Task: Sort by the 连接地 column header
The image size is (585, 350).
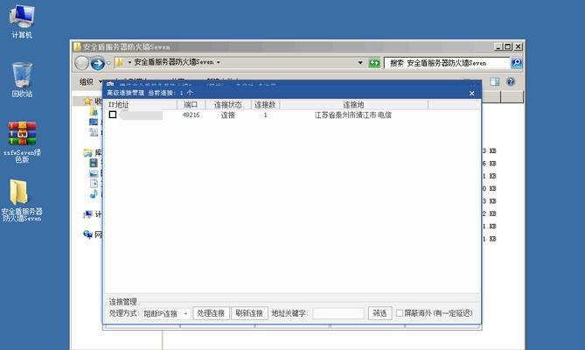Action: pos(353,105)
